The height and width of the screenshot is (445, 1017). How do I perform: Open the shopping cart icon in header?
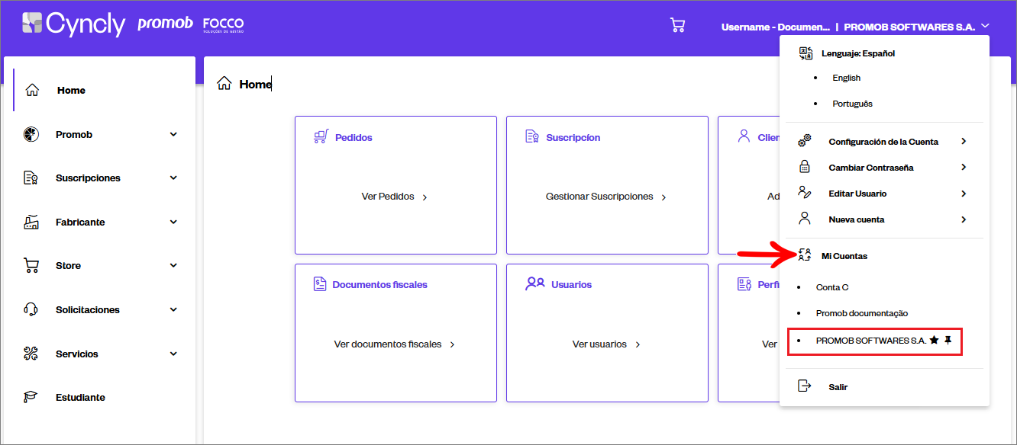pos(677,25)
